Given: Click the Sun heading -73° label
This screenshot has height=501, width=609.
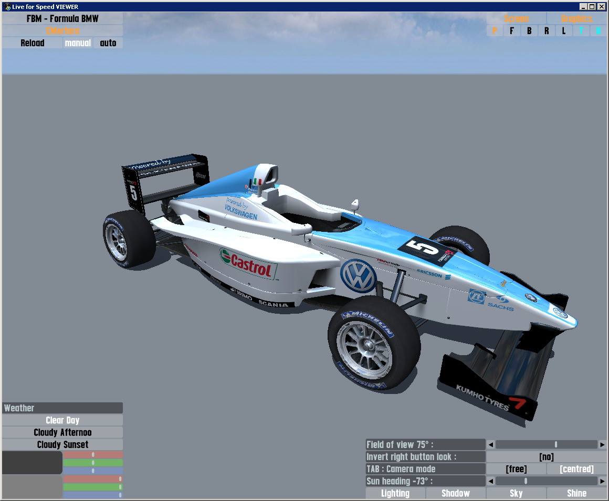Looking at the screenshot, I should click(x=425, y=481).
